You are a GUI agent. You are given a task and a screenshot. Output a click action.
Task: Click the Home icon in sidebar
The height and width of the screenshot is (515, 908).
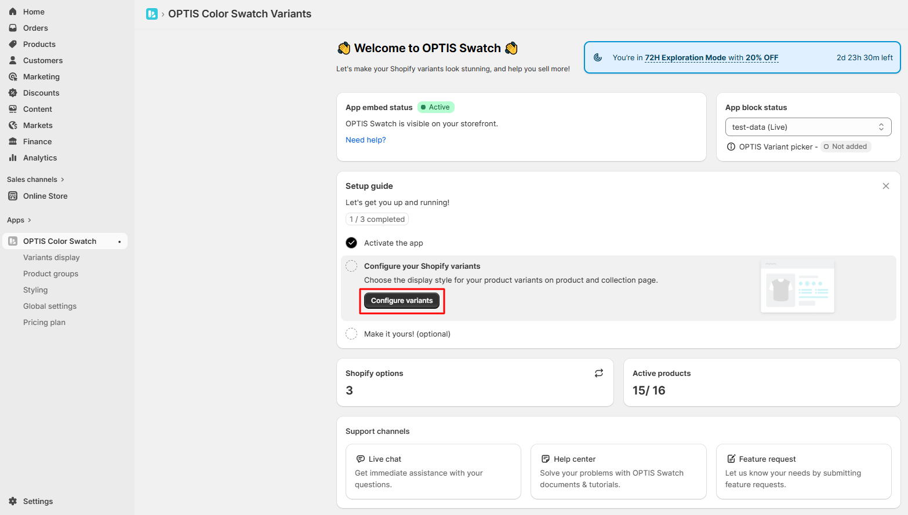coord(13,12)
